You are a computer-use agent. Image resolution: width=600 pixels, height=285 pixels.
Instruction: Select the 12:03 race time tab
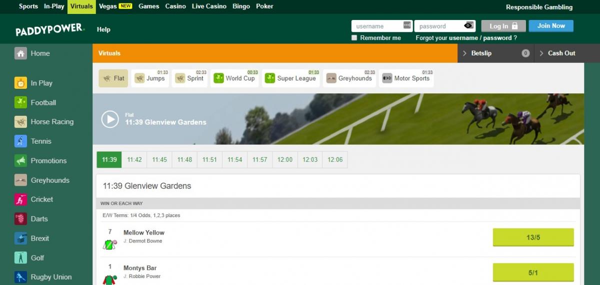[310, 160]
